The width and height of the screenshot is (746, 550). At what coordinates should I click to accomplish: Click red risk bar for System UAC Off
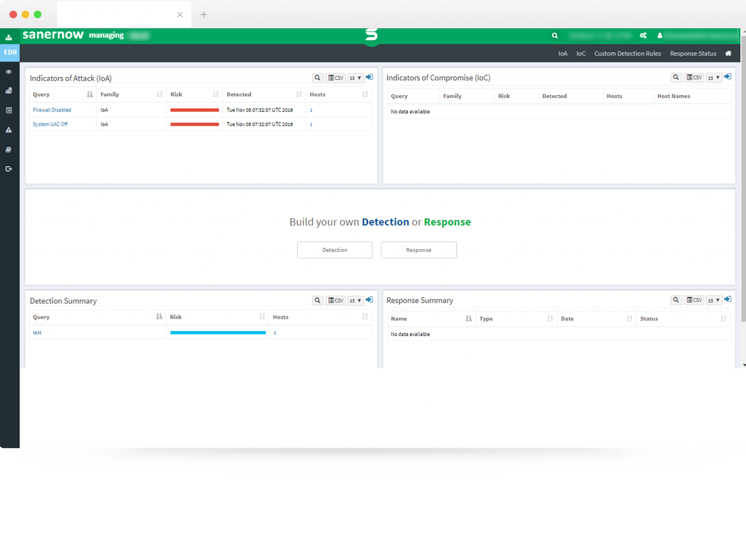195,124
